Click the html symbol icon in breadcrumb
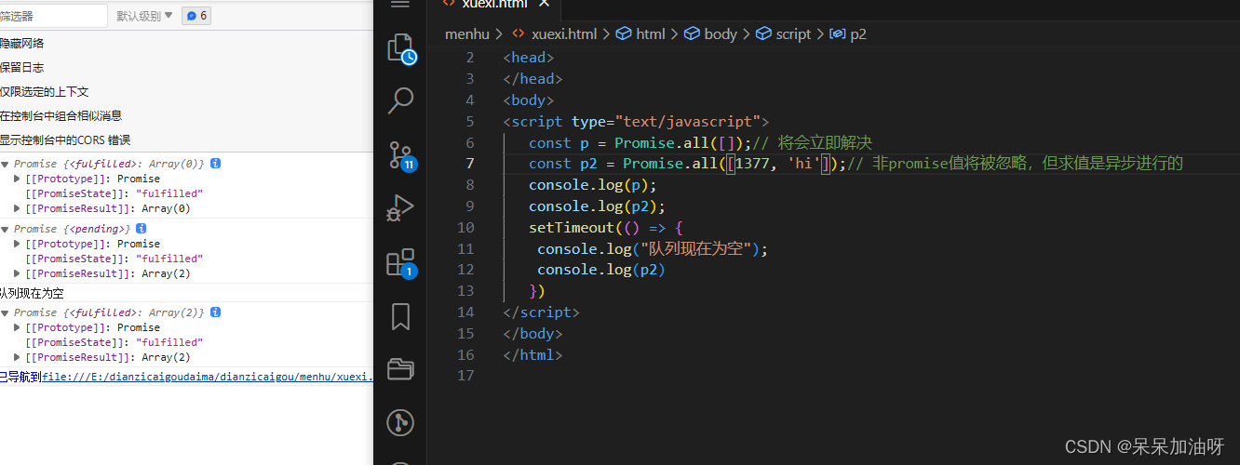Viewport: 1240px width, 465px height. click(624, 33)
